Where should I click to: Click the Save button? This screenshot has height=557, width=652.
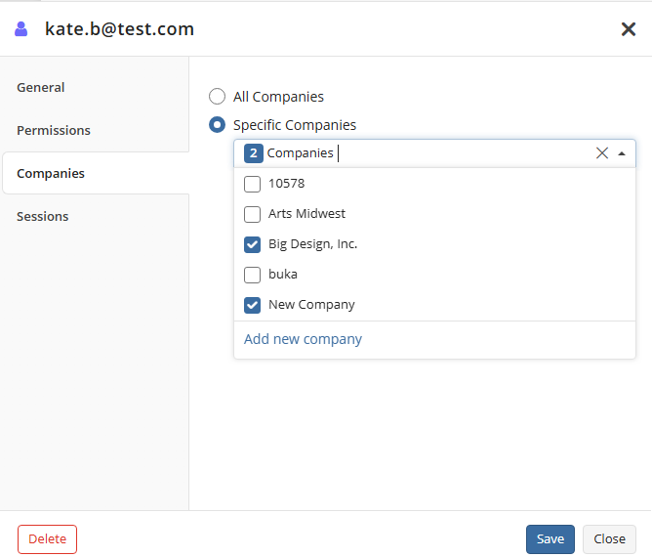(x=550, y=539)
